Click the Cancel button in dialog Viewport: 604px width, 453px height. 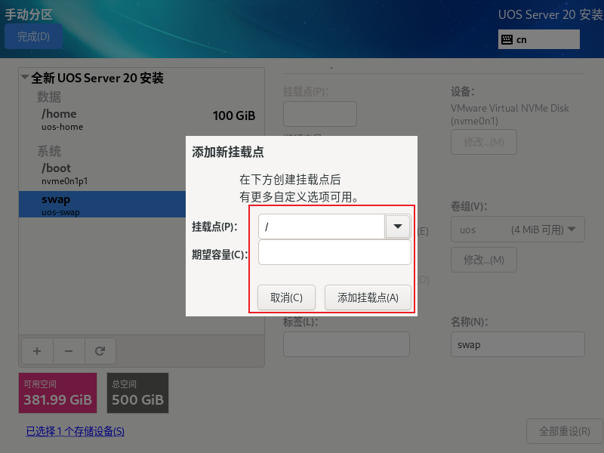(x=286, y=297)
